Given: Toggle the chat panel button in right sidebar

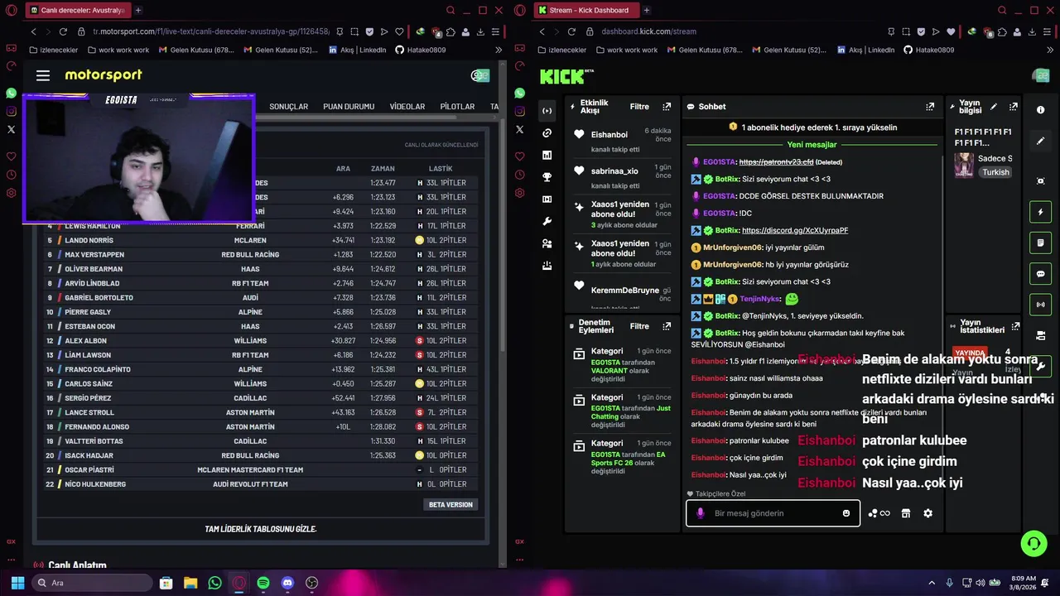Looking at the screenshot, I should tap(1041, 274).
